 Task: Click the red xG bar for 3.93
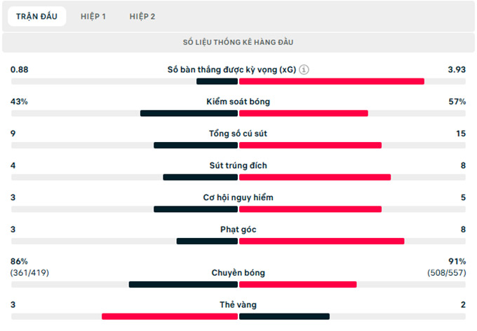332,81
